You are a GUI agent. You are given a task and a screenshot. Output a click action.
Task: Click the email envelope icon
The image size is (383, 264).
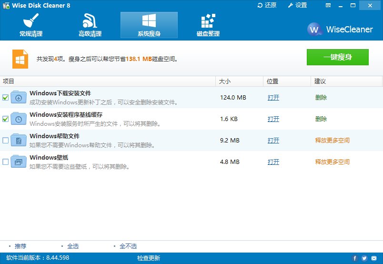point(374,258)
